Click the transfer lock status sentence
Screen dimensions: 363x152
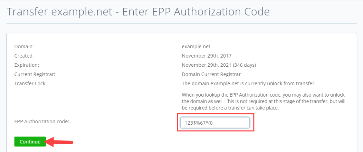pyautogui.click(x=248, y=83)
